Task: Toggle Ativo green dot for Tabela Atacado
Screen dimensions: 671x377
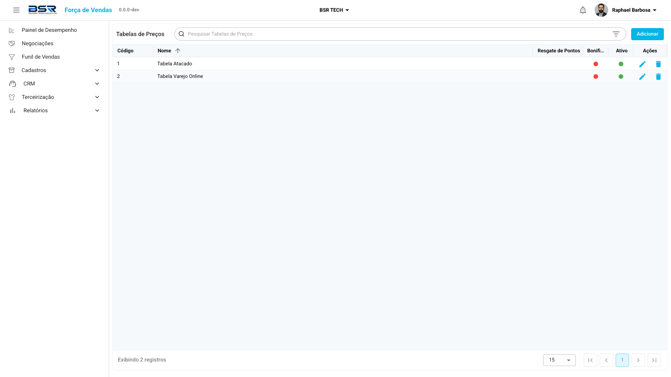Action: (x=621, y=64)
